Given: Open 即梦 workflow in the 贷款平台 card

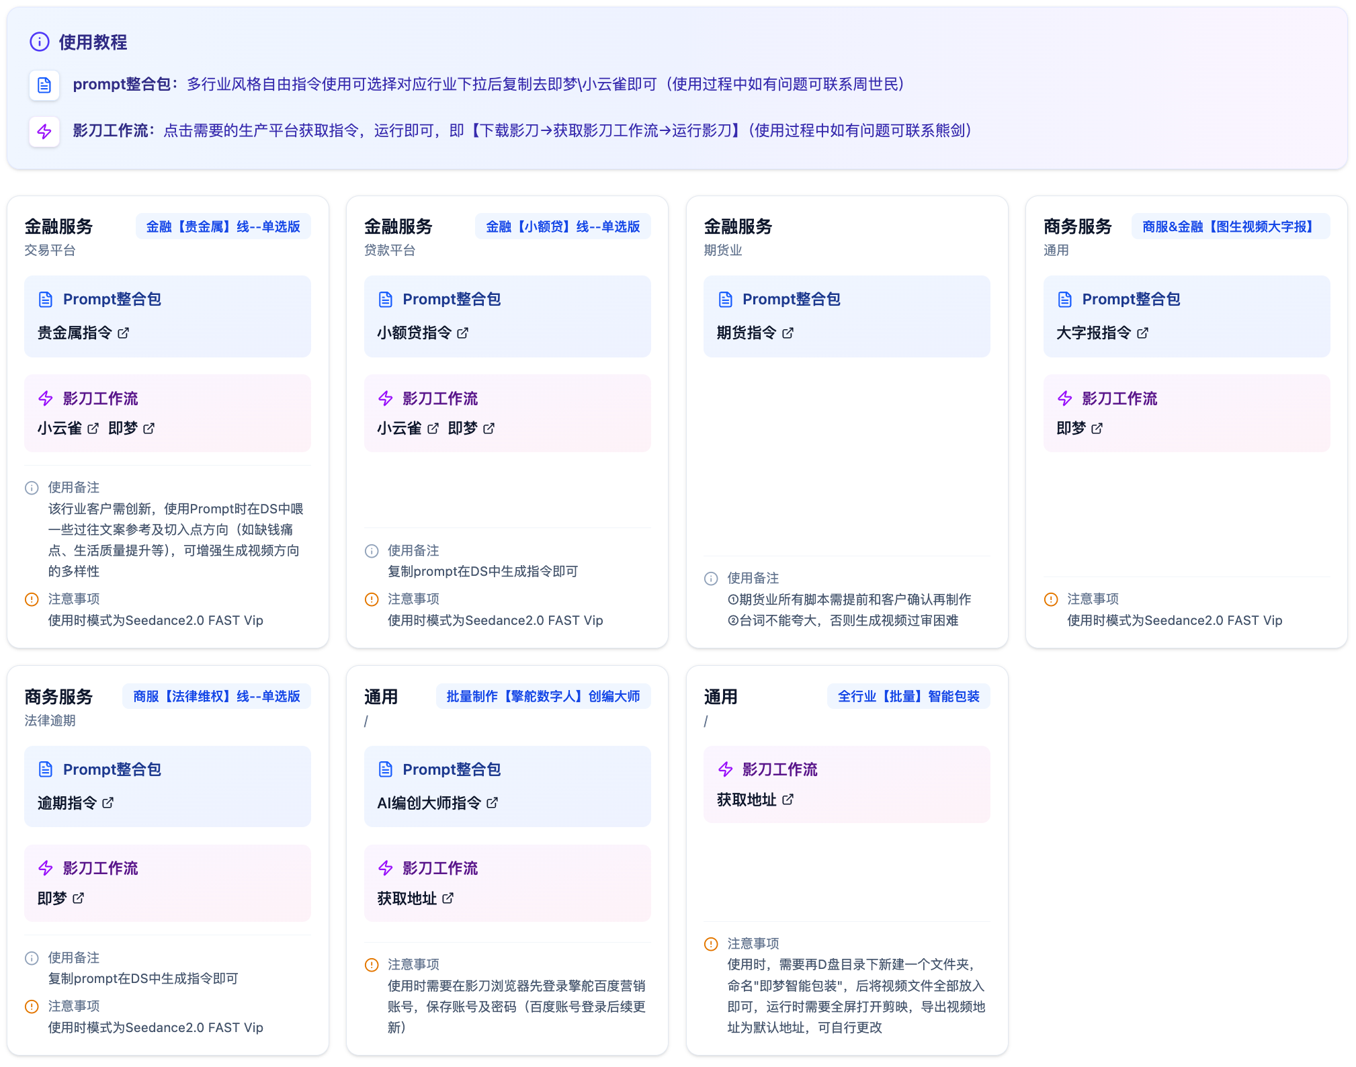Looking at the screenshot, I should [472, 428].
